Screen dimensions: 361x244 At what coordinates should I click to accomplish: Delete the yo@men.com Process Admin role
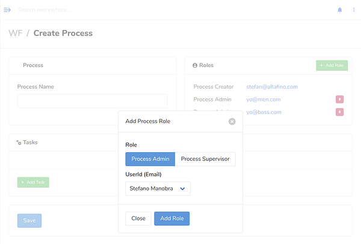tap(339, 100)
